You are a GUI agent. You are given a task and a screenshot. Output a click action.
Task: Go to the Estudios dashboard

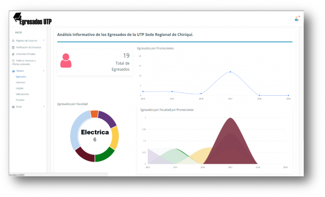coord(20,100)
